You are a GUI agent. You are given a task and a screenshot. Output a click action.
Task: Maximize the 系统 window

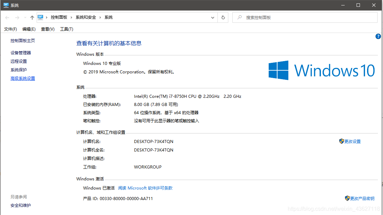click(358, 5)
